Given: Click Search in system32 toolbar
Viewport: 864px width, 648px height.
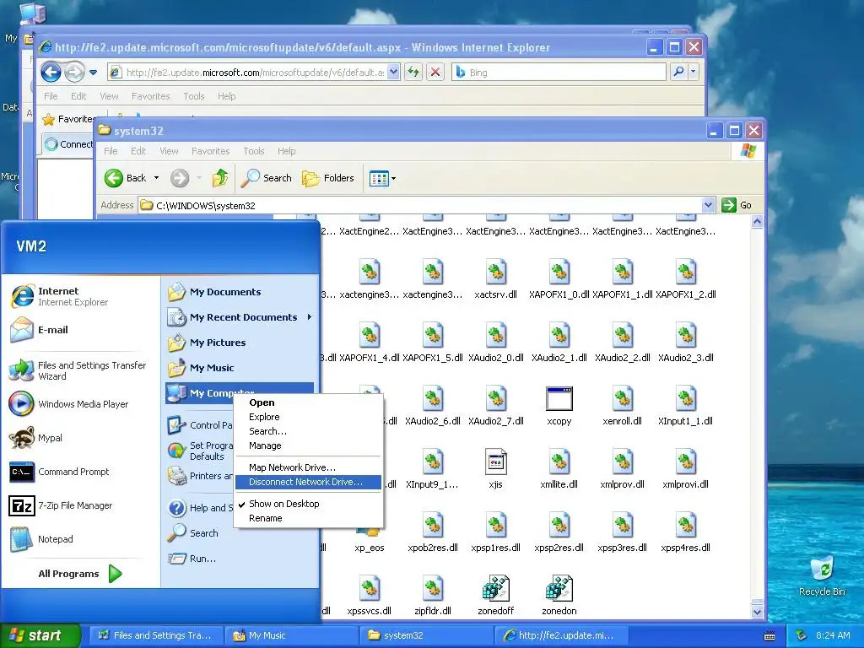Looking at the screenshot, I should [x=267, y=178].
